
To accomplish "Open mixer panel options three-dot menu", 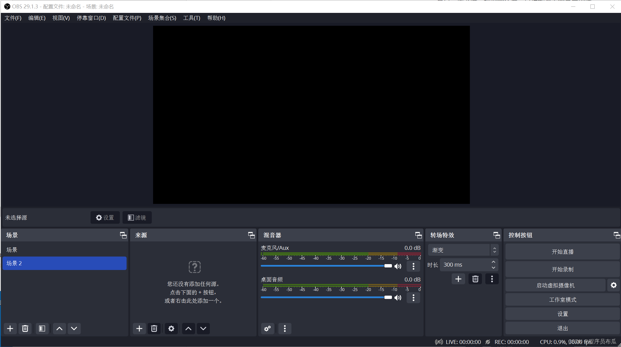I will pos(285,329).
